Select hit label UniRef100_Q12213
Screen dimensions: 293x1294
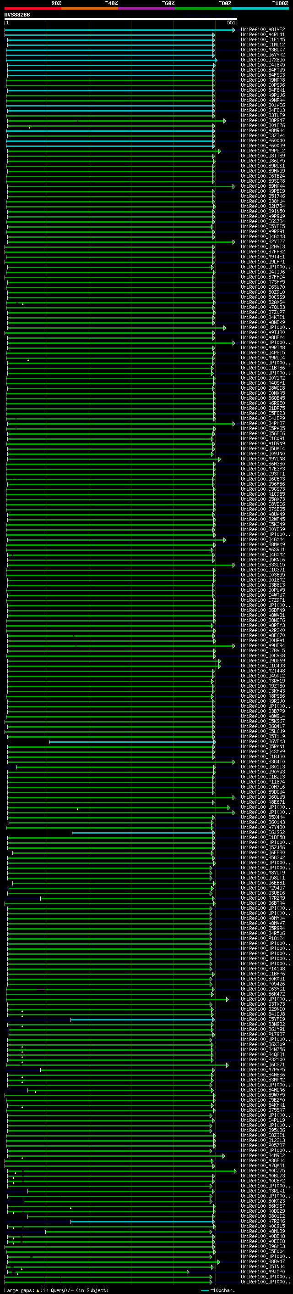[263, 1140]
